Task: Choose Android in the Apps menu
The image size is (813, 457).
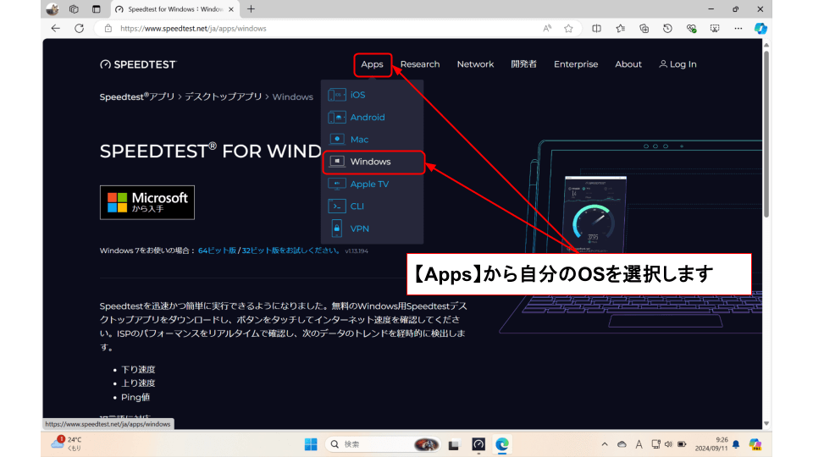Action: (x=367, y=118)
